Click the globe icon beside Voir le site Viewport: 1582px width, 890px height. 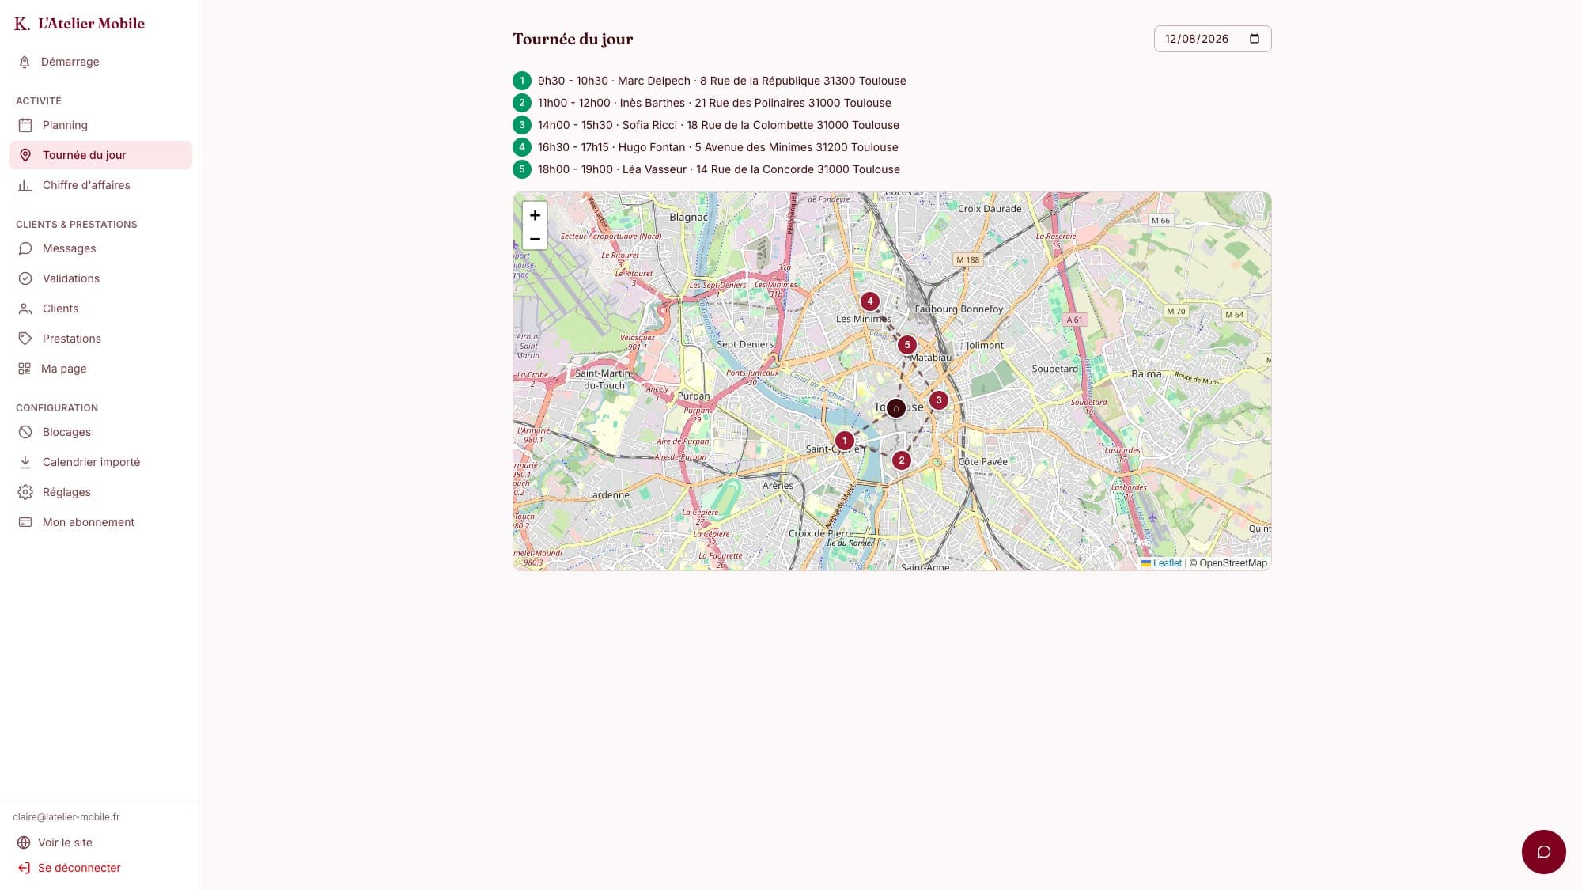point(24,843)
